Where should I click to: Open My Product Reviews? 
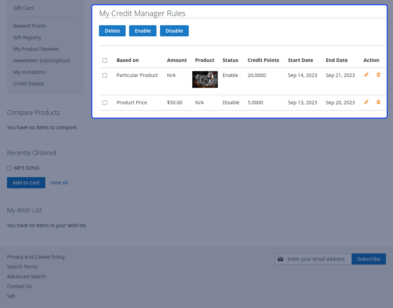(36, 49)
